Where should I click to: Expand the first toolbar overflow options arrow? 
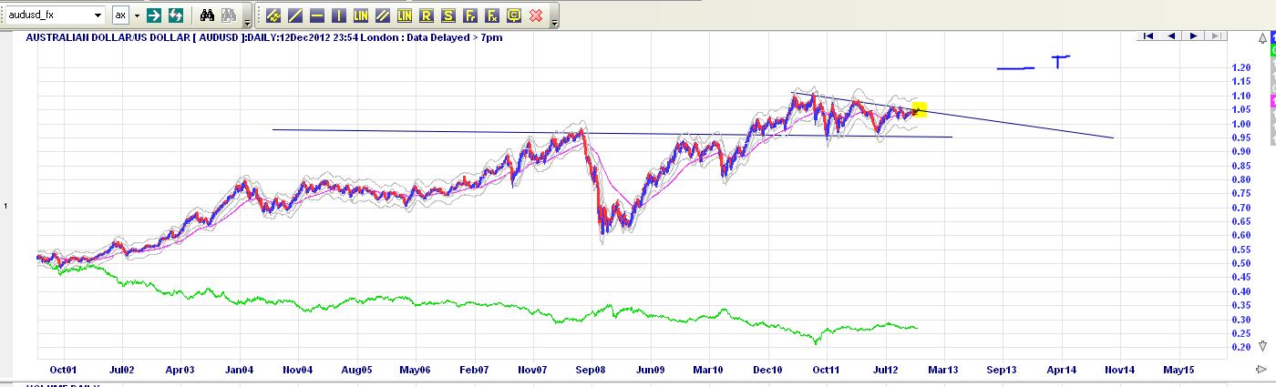(x=248, y=22)
